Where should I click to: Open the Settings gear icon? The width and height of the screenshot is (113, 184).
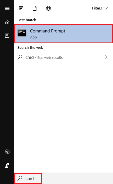pos(7,152)
